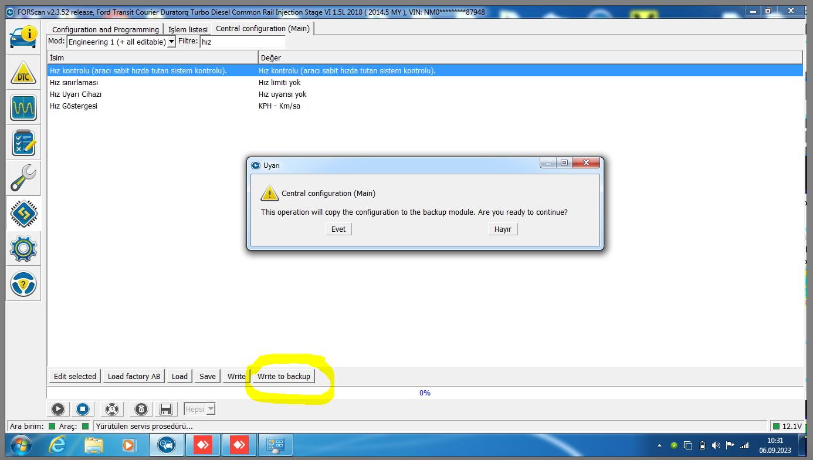Open the help steering wheel icon
This screenshot has width=813, height=460.
pos(23,284)
